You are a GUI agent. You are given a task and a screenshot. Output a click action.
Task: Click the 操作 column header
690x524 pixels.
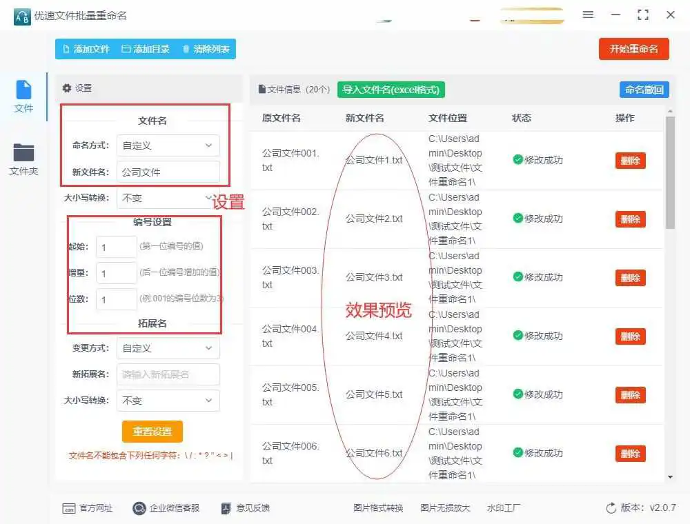[x=625, y=119]
